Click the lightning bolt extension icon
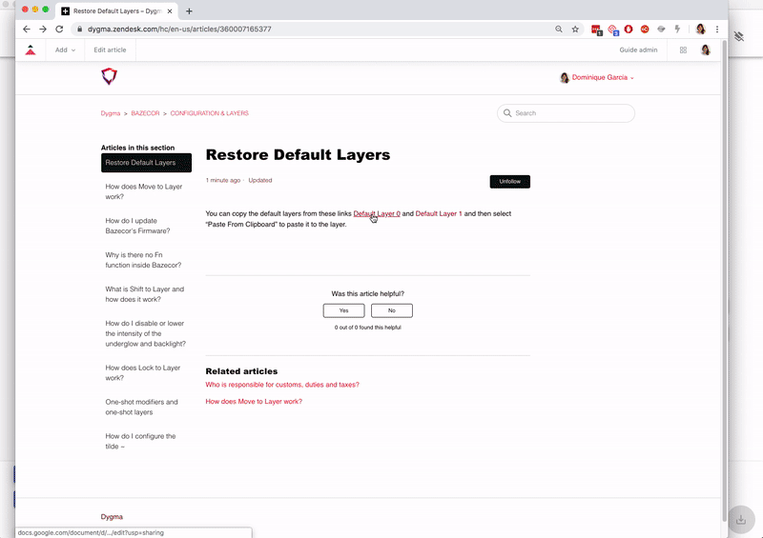This screenshot has width=763, height=538. [x=677, y=30]
